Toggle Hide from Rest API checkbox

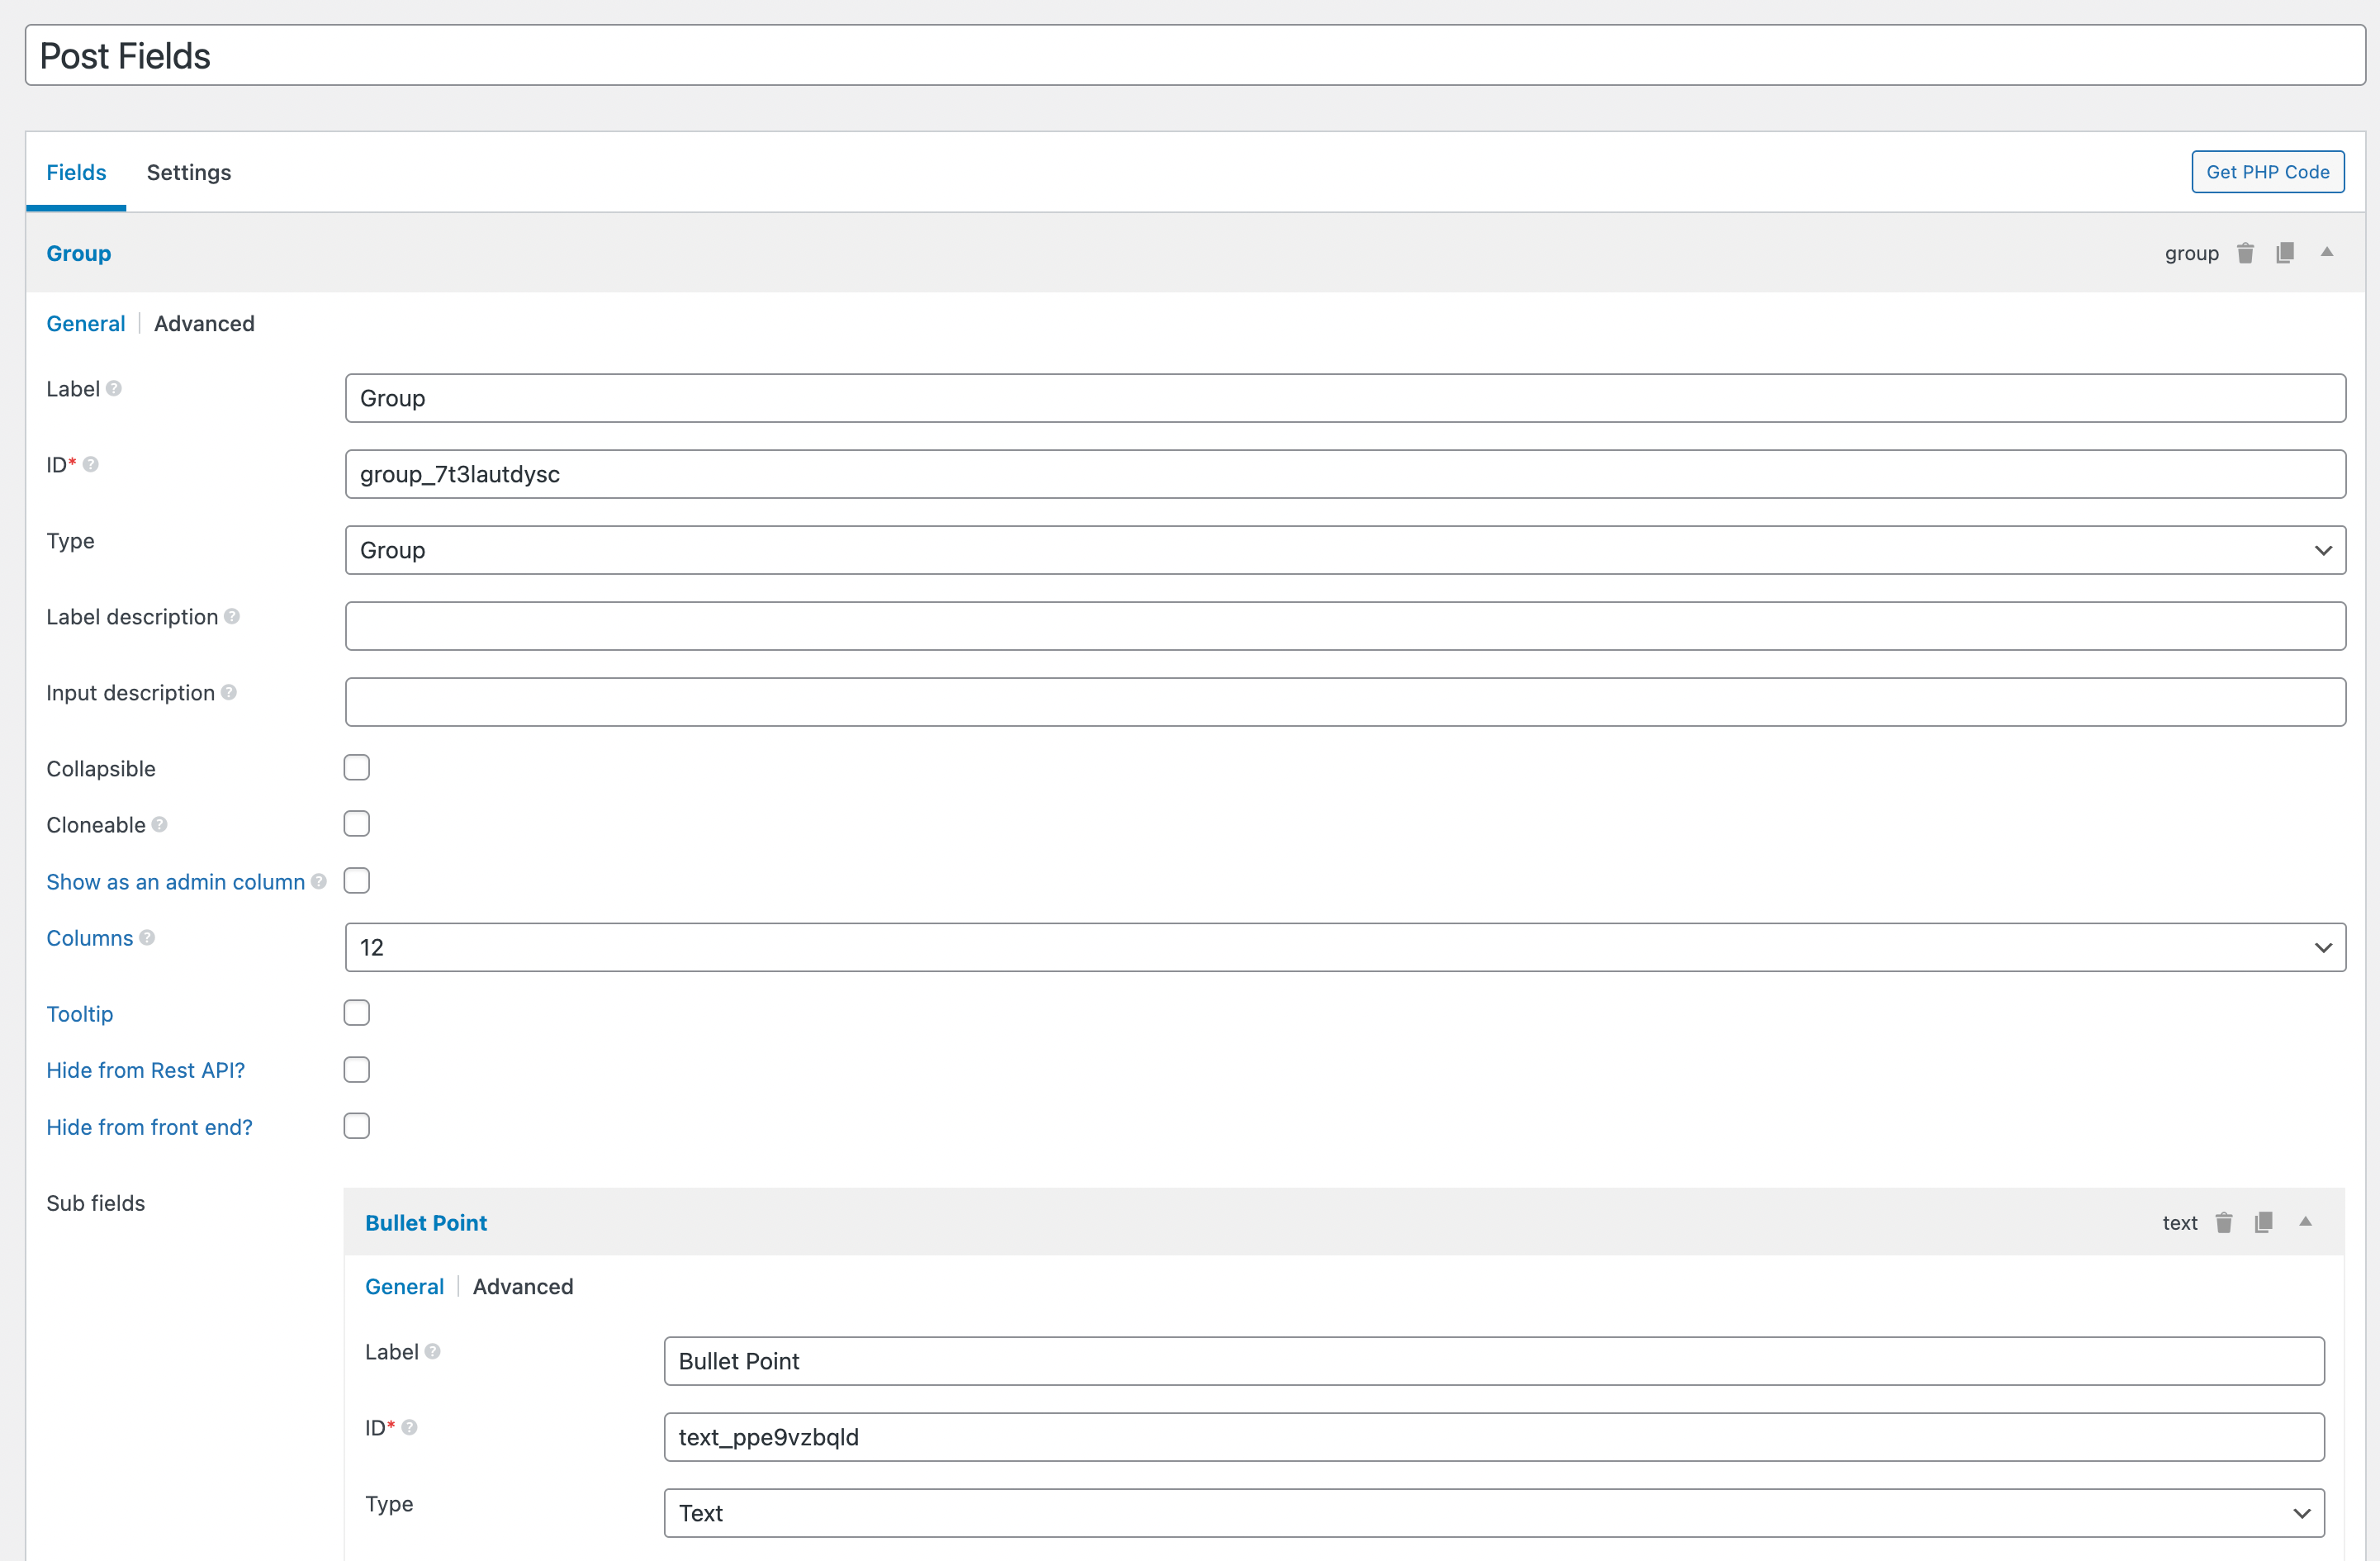tap(357, 1070)
